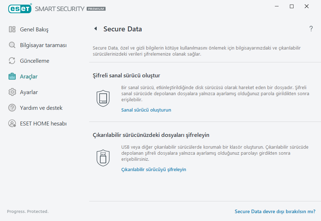
Task: Open Secure Data devre dışı bırakılsın mı
Action: (x=275, y=211)
